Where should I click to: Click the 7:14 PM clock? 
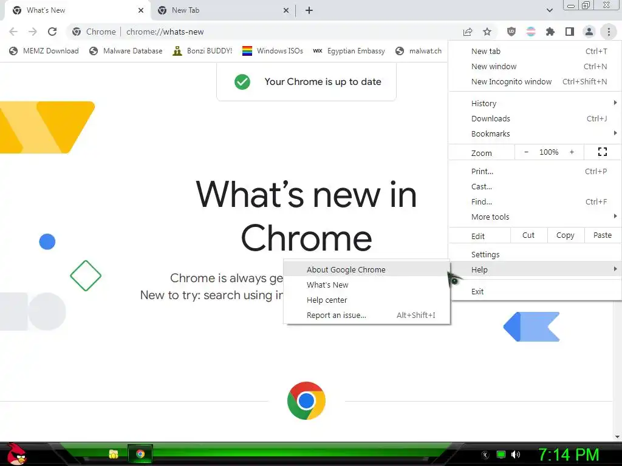[x=568, y=454]
